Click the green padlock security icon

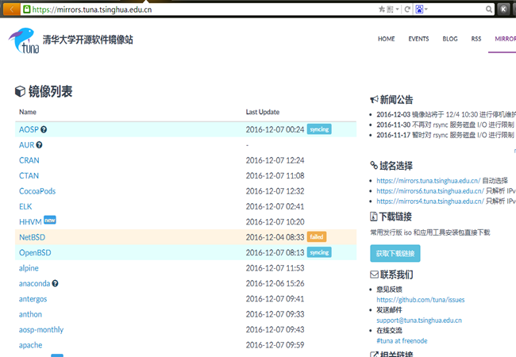click(x=27, y=10)
